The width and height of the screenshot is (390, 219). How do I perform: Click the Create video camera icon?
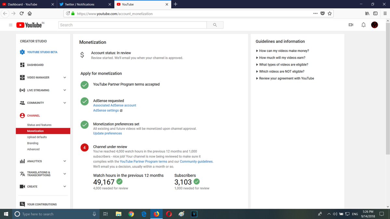(x=22, y=187)
